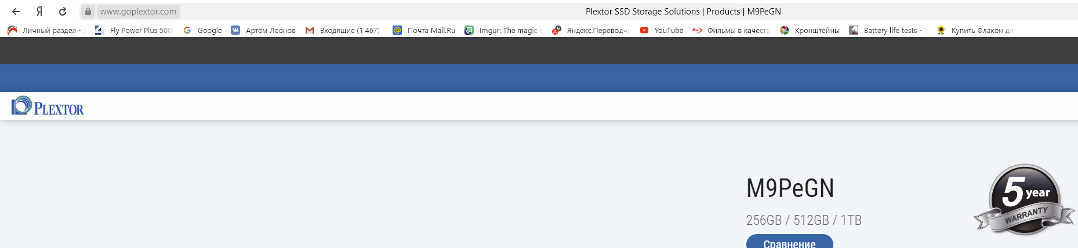Open the Кронштейны bookmark
Viewport: 1078px width, 248px height.
(810, 30)
